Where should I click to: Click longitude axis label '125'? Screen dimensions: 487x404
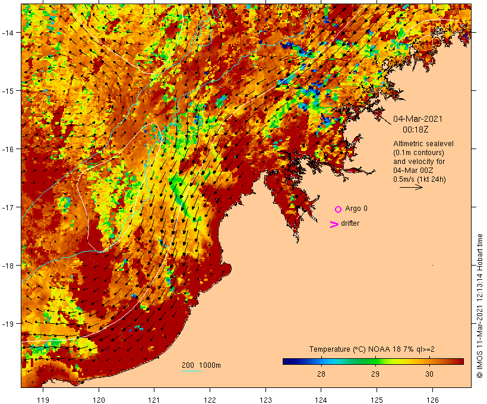pos(377,400)
